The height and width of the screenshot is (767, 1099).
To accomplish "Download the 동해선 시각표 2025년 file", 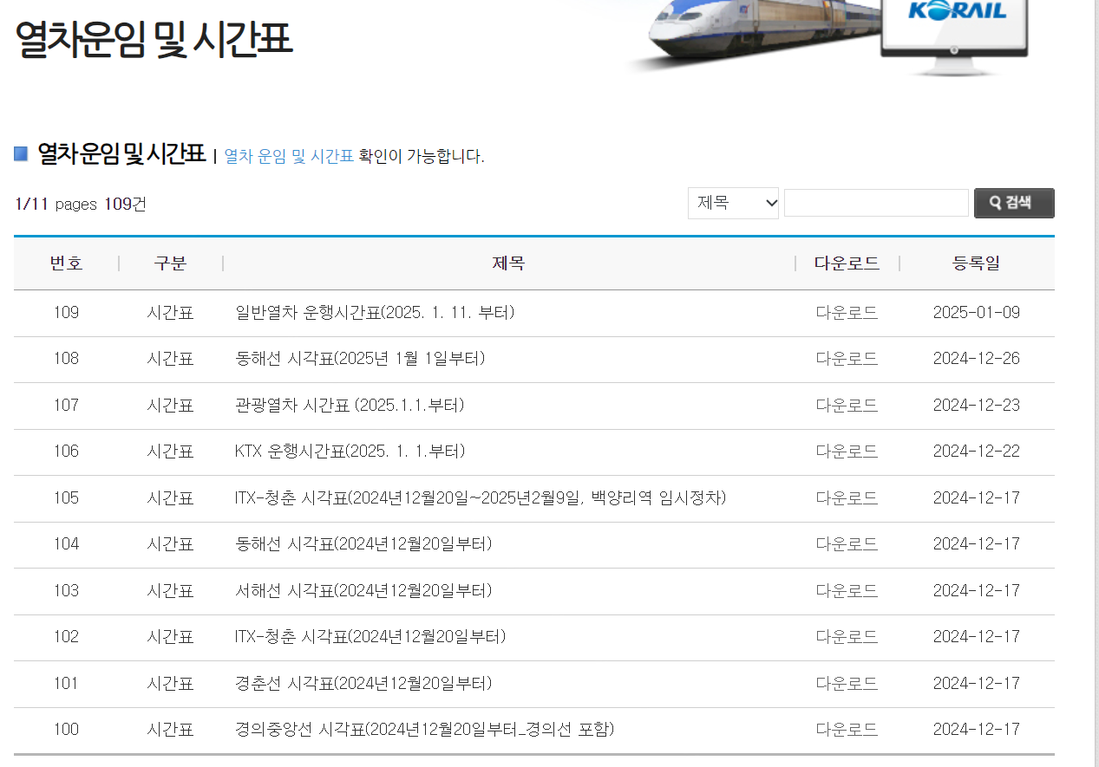I will coord(847,359).
